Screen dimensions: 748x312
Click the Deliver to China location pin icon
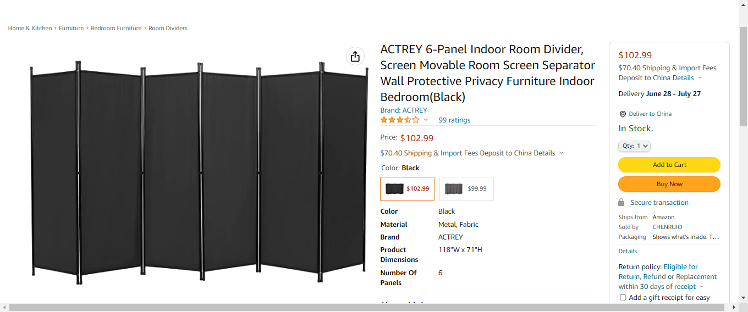(x=623, y=114)
